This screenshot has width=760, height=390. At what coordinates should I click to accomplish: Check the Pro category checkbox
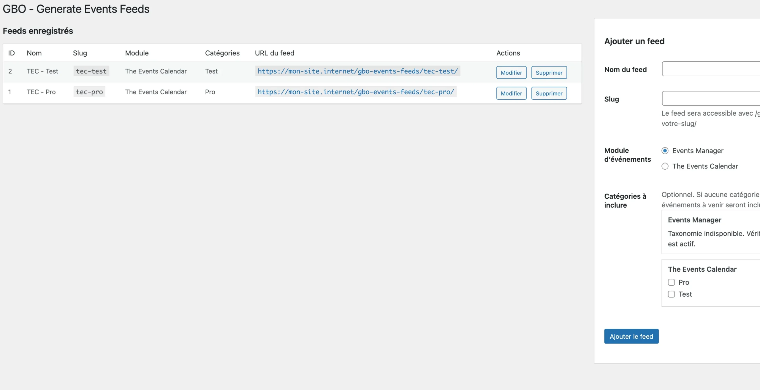[671, 282]
